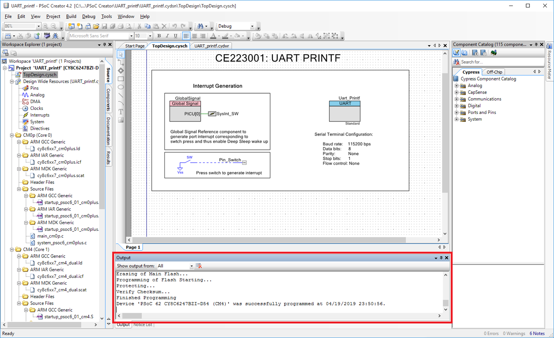
Task: Switch to the UART_printf.cydwr tab
Action: click(212, 46)
